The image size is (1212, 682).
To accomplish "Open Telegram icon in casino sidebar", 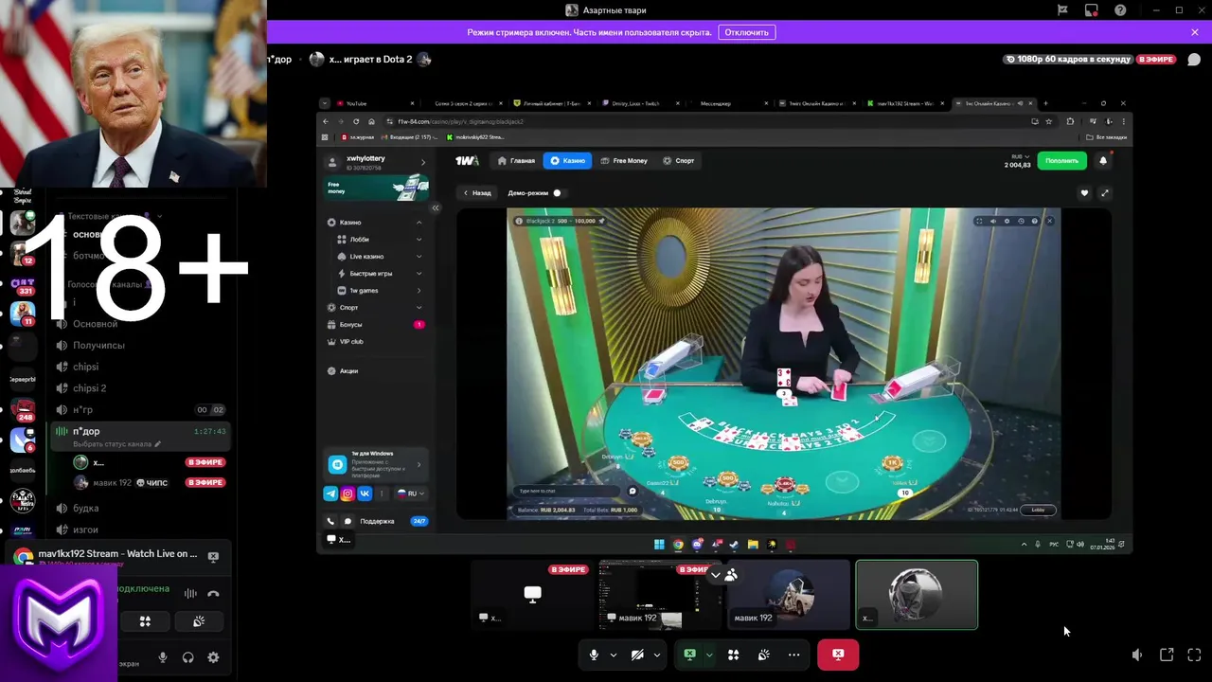I will [330, 494].
